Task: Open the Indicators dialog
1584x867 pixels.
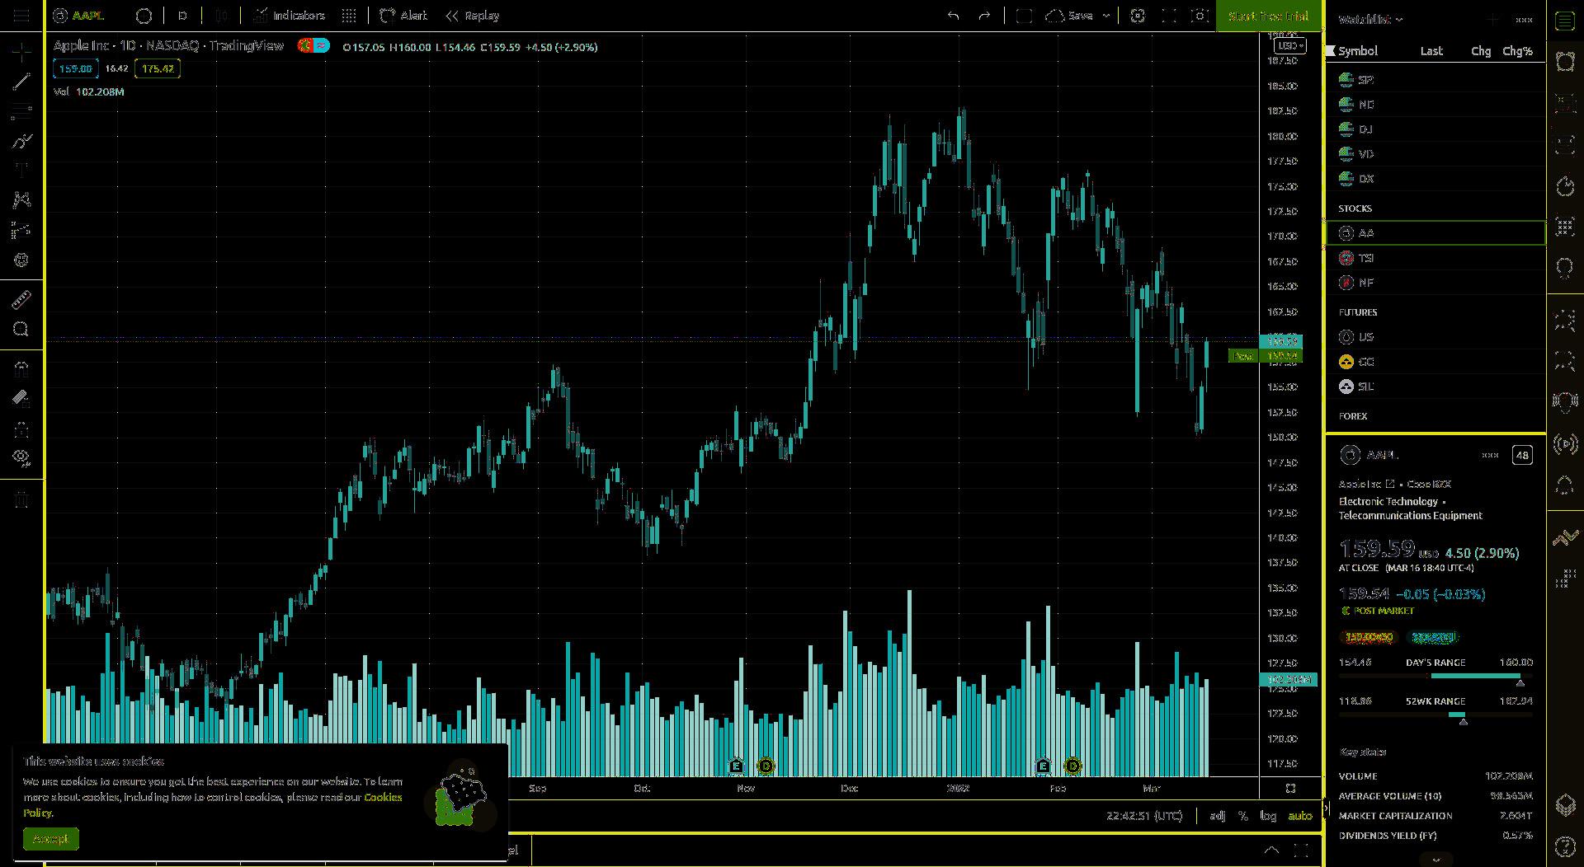Action: 289,16
